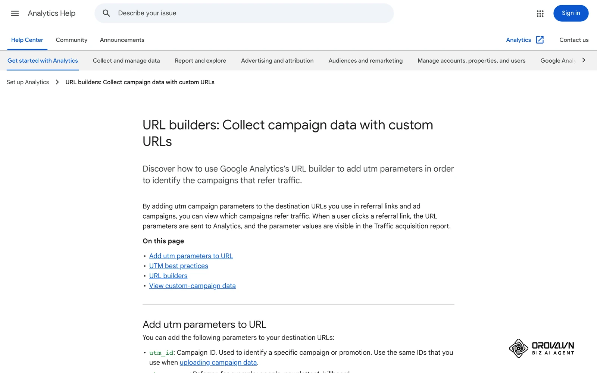
Task: Jump to URL builders section
Action: pos(168,276)
